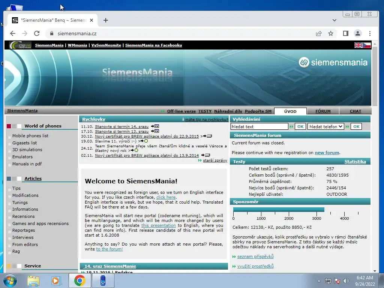Open the Chrome profile avatar menu

357,33
